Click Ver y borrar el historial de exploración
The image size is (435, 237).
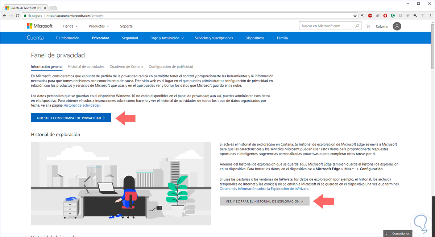point(265,201)
